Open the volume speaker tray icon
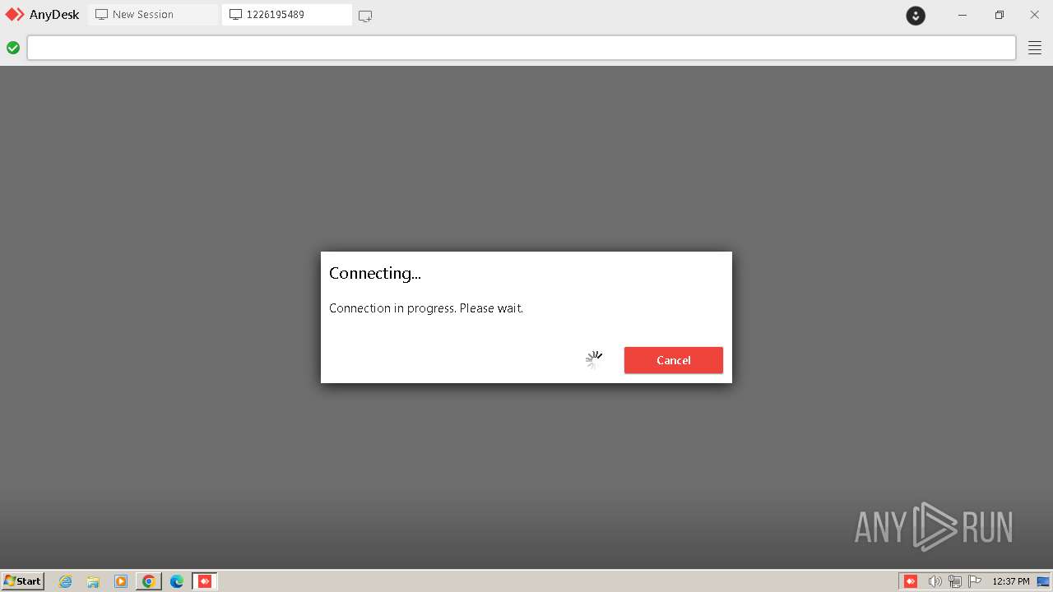This screenshot has height=592, width=1053. (935, 581)
